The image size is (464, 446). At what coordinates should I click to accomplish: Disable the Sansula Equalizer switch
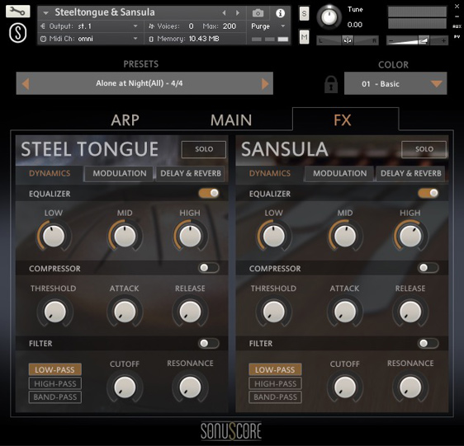pyautogui.click(x=428, y=193)
